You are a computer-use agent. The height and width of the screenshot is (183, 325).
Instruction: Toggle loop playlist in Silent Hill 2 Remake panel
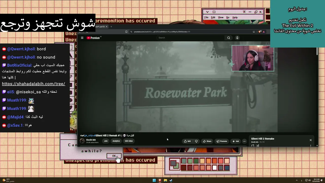point(253,146)
